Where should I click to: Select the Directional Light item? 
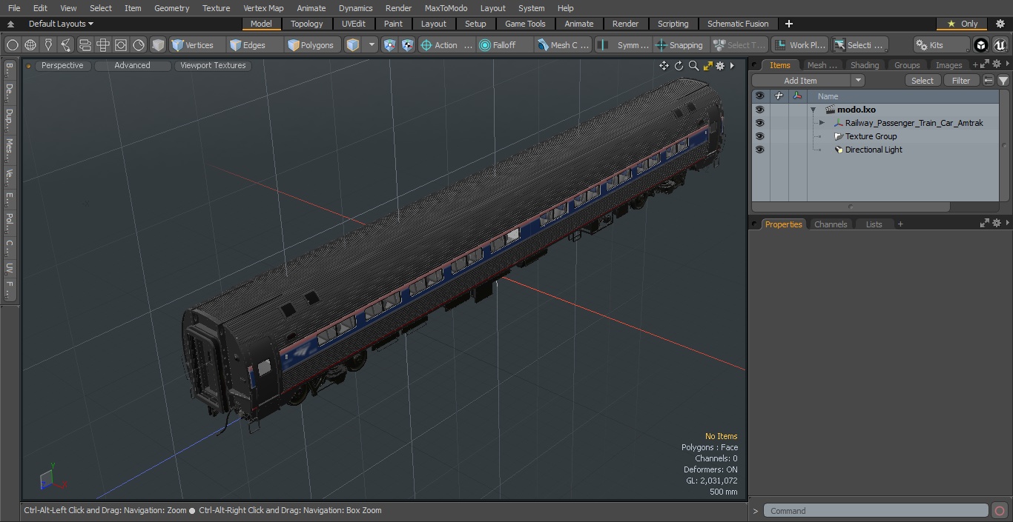[874, 150]
